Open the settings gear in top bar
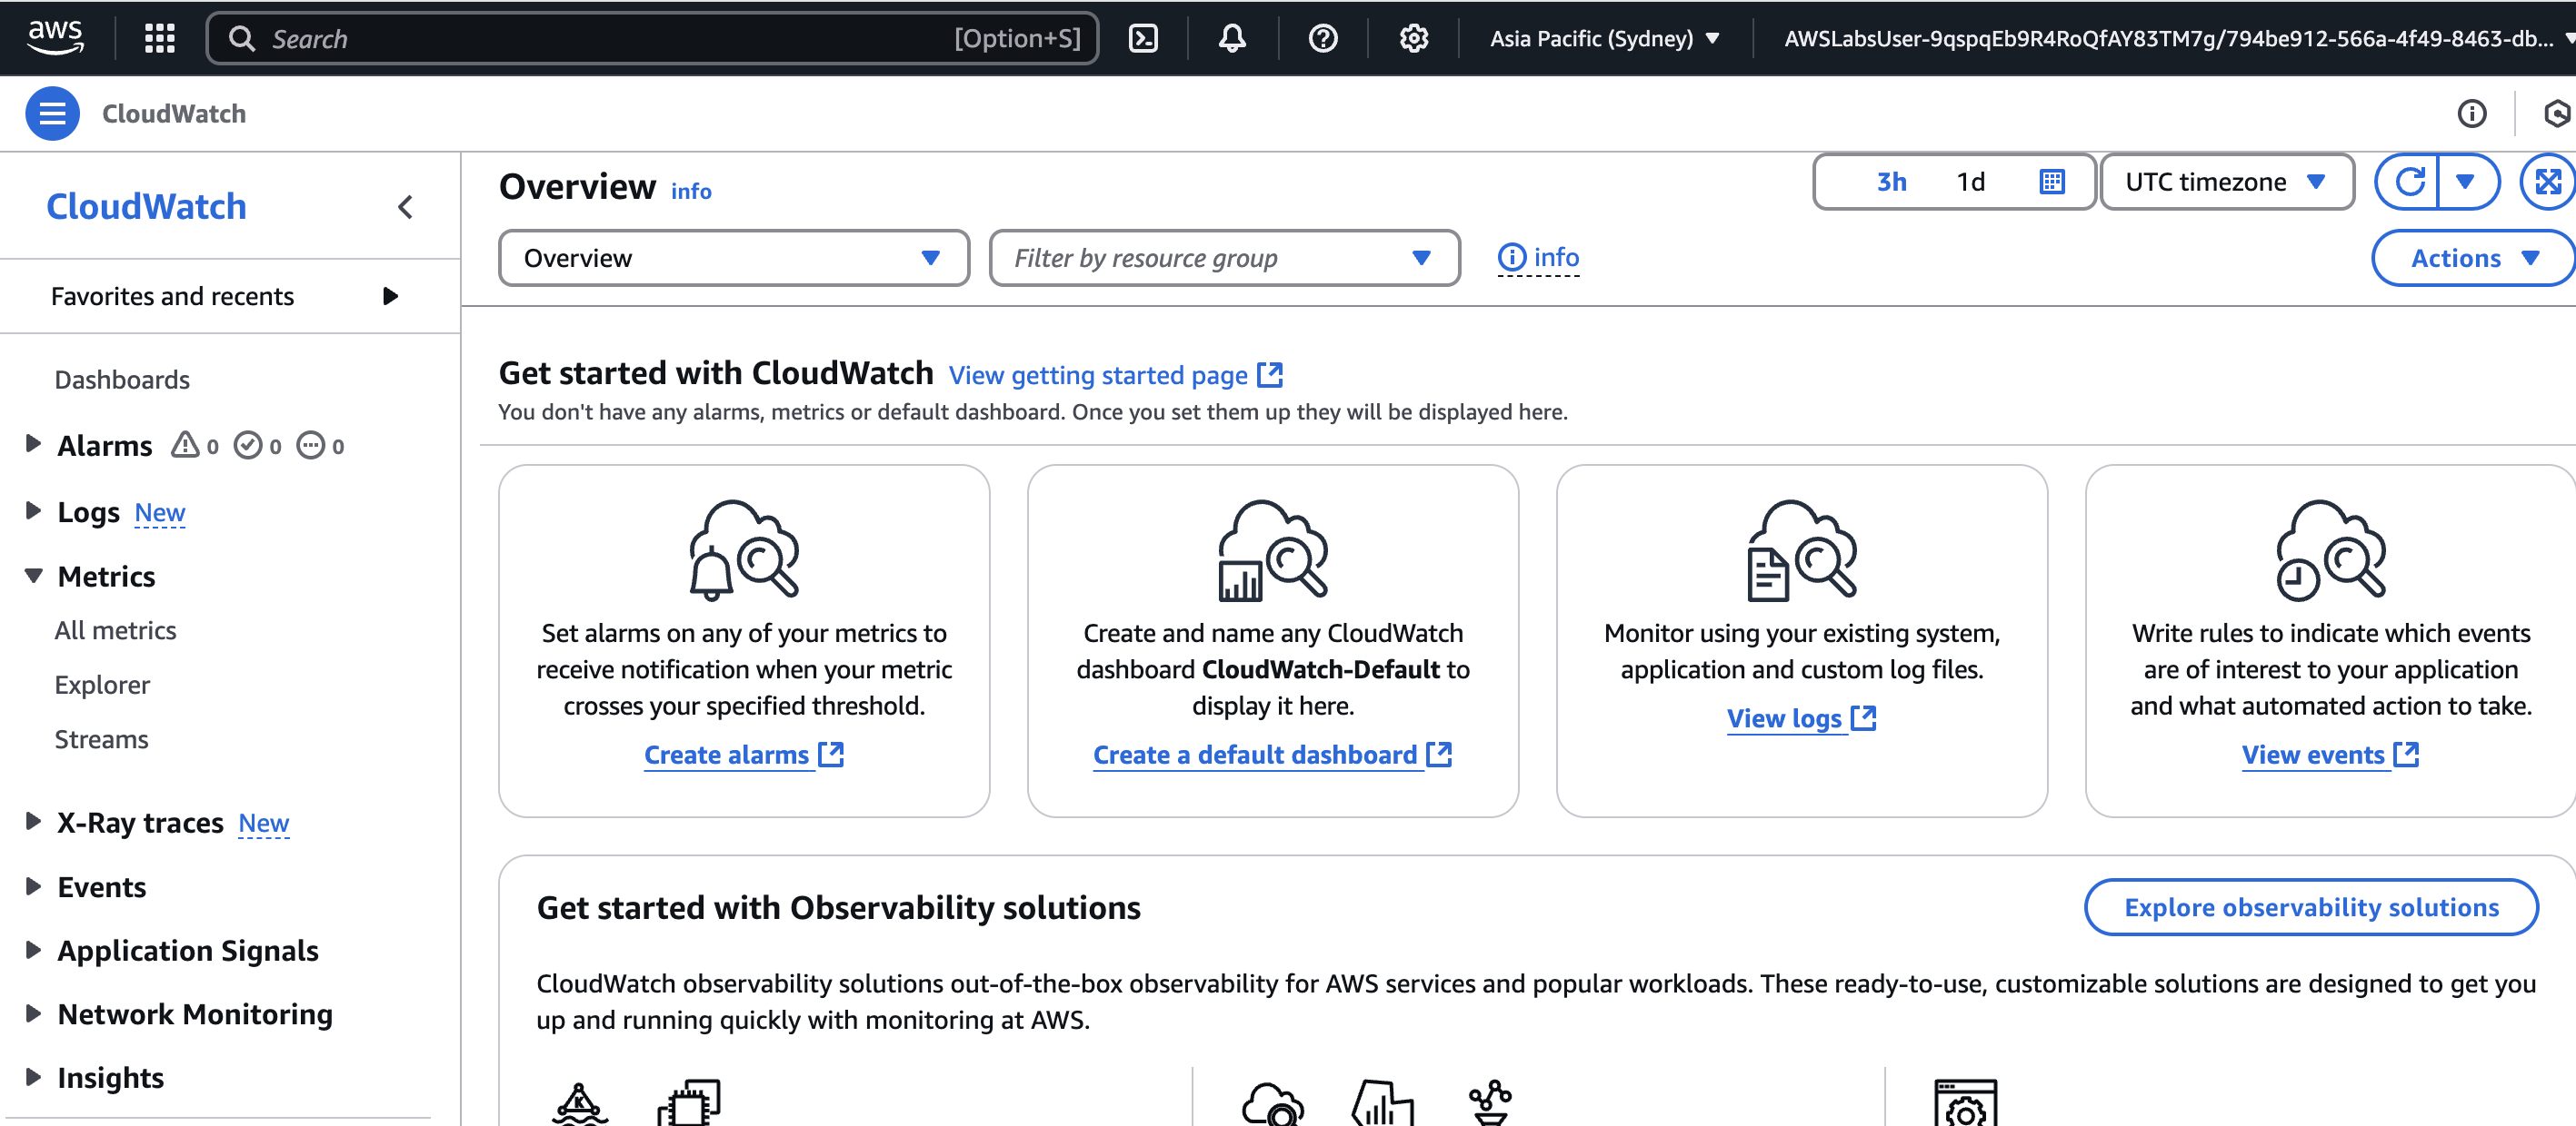This screenshot has width=2576, height=1126. pos(1413,38)
